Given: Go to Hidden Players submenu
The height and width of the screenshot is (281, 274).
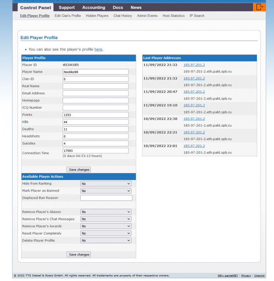Looking at the screenshot, I should (x=97, y=16).
